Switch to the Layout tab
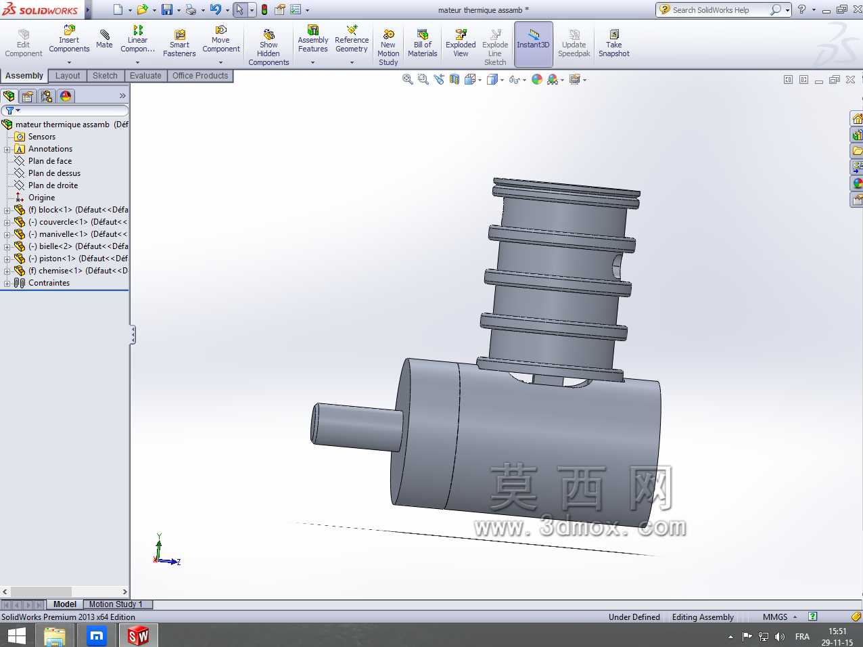Image resolution: width=863 pixels, height=647 pixels. click(x=68, y=76)
